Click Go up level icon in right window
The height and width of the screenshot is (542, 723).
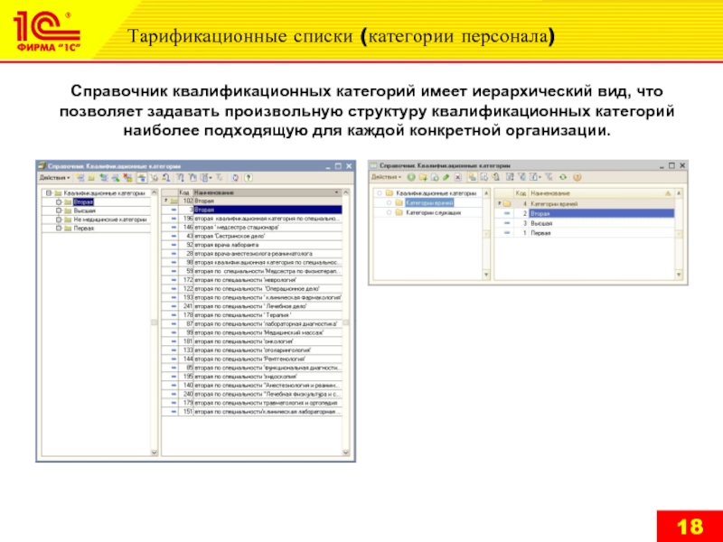[495, 177]
